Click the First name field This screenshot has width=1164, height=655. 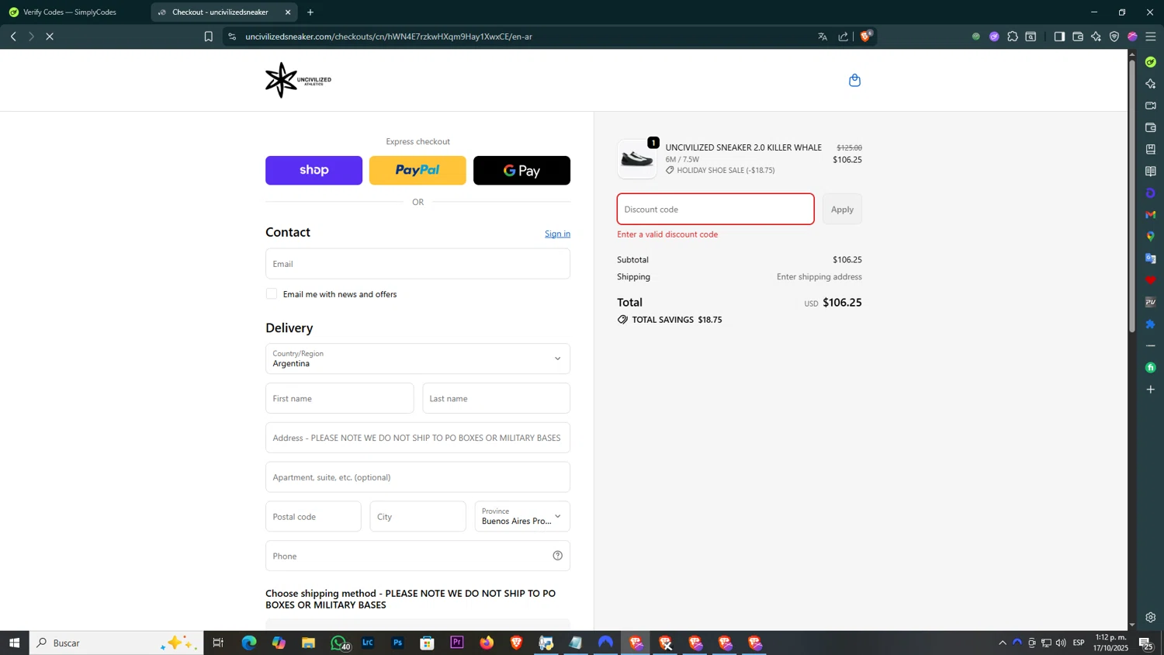(339, 398)
